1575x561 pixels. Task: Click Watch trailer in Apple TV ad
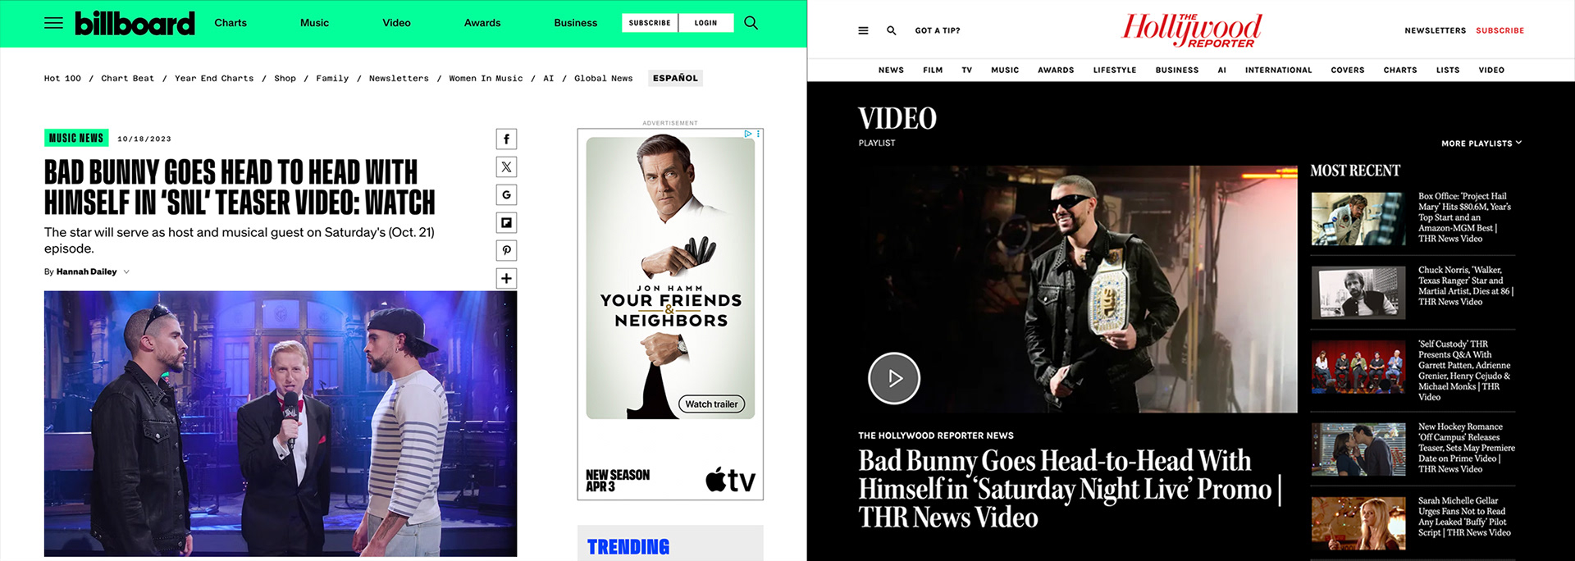click(711, 404)
